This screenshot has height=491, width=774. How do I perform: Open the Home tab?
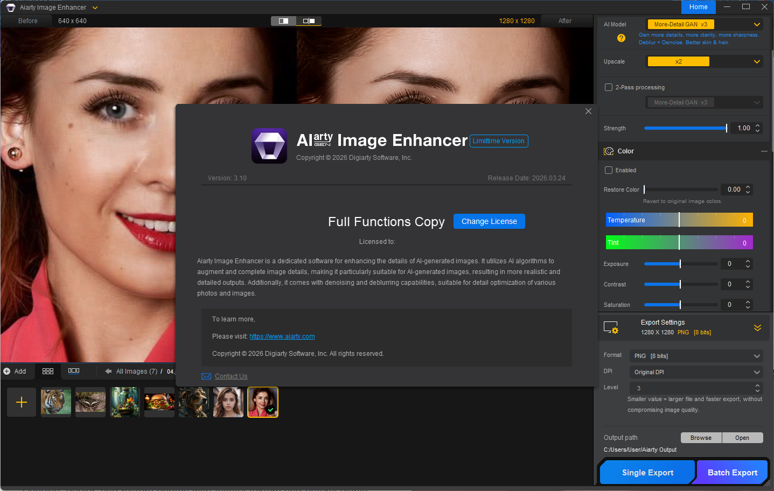(x=698, y=7)
